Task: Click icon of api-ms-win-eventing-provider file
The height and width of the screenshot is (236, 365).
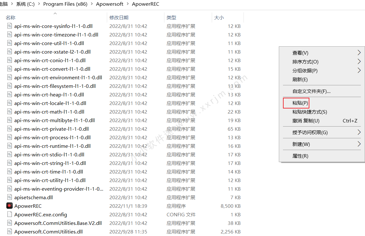Action: (x=10, y=189)
